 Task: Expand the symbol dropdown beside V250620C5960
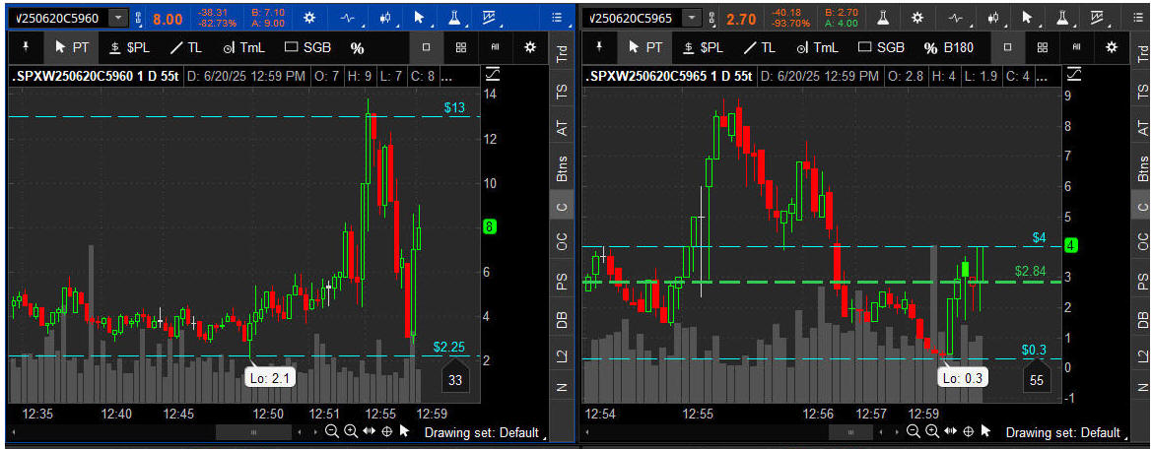pos(118,18)
